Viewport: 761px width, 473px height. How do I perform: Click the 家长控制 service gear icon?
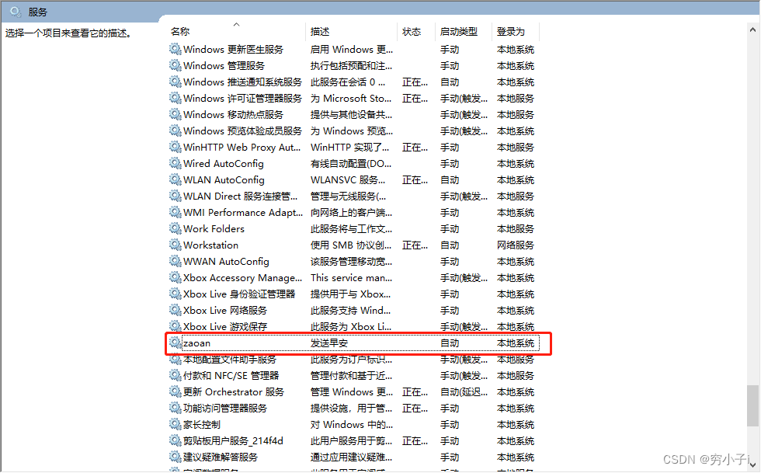176,424
